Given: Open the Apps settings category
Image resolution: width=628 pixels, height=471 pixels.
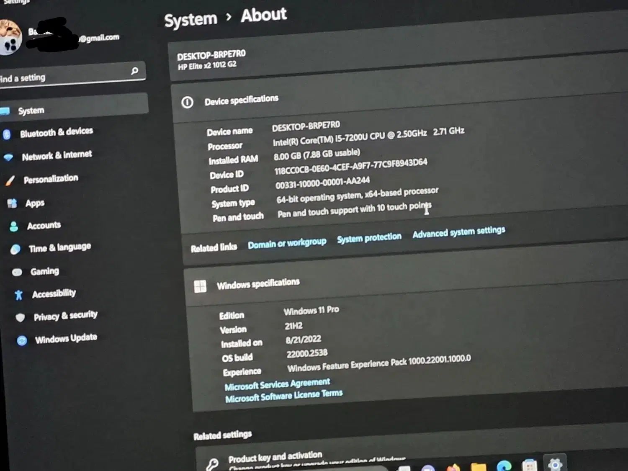Looking at the screenshot, I should (x=35, y=203).
